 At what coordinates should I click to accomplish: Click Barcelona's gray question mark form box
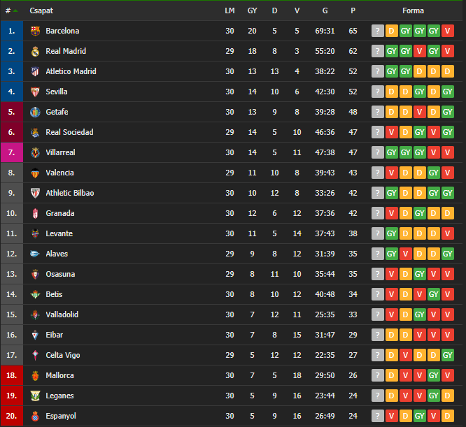tap(378, 31)
